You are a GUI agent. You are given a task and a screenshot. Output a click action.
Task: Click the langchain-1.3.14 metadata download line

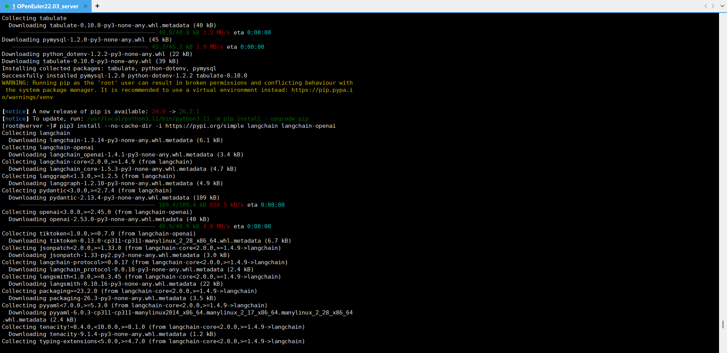116,140
